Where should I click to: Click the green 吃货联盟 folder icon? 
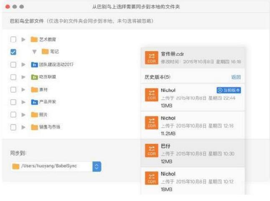(x=34, y=77)
